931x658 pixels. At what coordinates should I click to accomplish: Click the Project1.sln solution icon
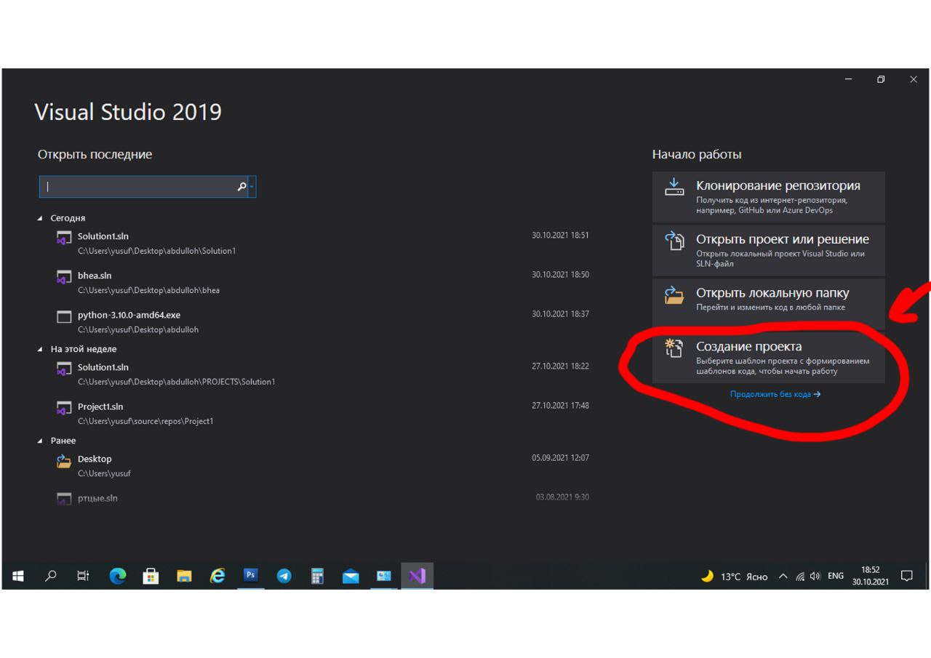64,408
